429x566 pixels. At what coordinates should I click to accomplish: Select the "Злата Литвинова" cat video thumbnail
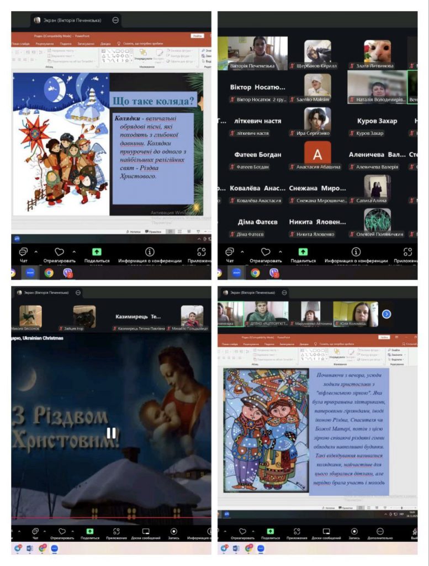pos(377,52)
